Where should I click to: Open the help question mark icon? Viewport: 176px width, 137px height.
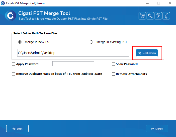click(x=158, y=16)
